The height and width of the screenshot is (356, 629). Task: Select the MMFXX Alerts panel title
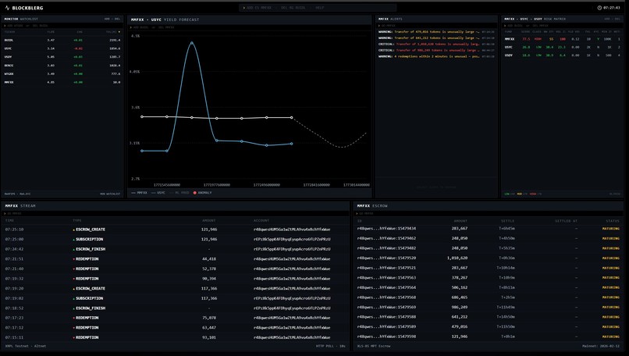point(390,19)
